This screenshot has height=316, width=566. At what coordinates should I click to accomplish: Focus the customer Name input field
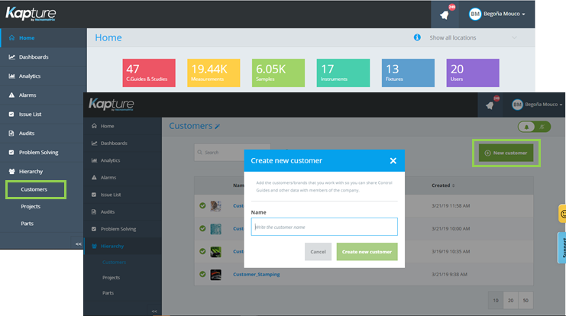point(324,227)
